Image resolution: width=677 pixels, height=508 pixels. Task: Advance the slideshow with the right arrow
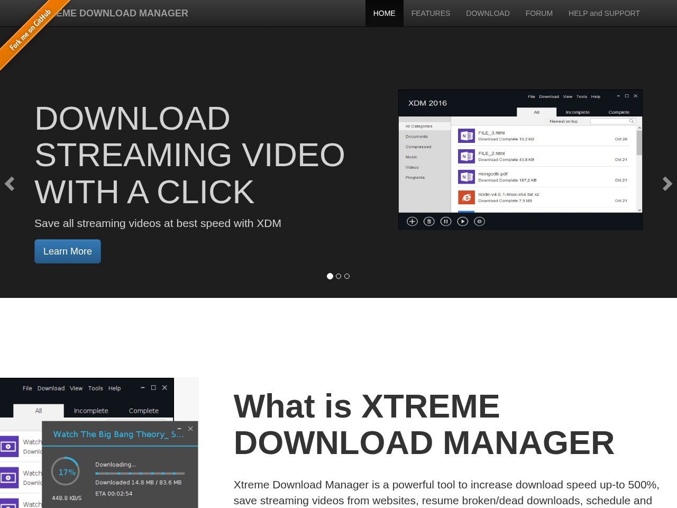(667, 184)
